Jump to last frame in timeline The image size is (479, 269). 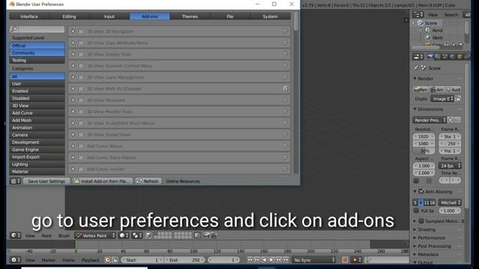(286, 260)
